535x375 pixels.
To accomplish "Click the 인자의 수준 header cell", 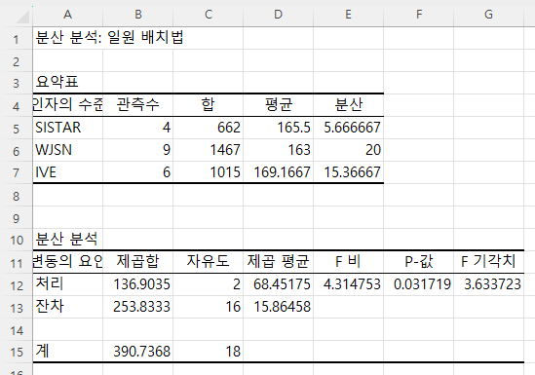I will [68, 104].
